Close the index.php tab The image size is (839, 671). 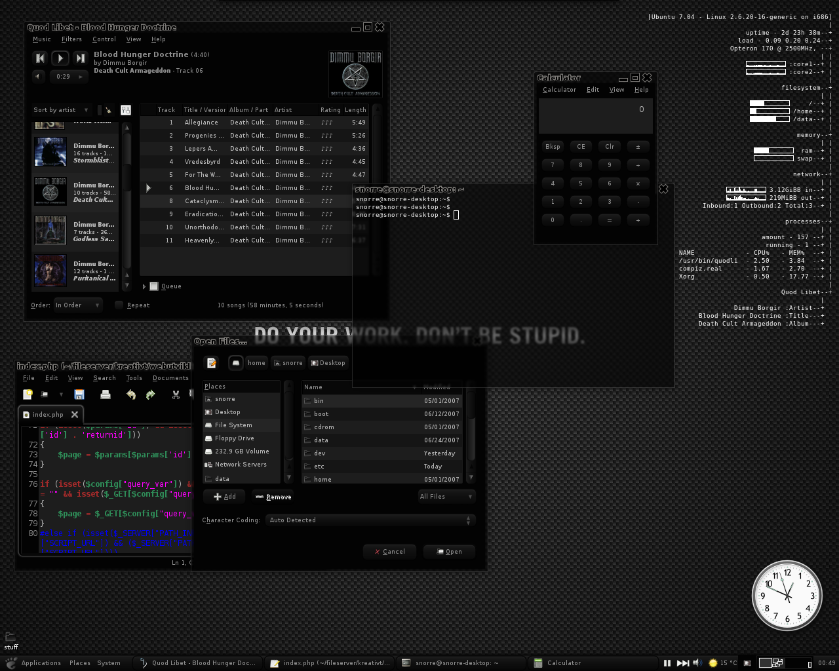(x=75, y=414)
